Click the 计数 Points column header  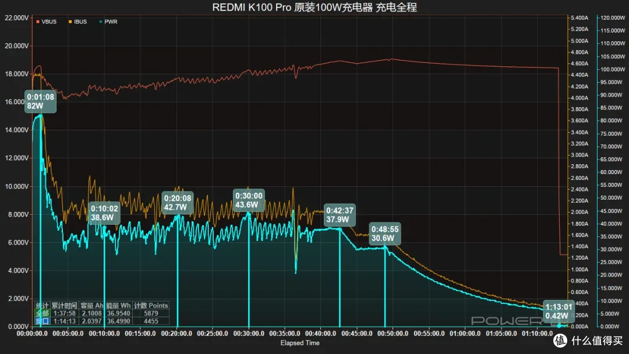click(x=151, y=306)
